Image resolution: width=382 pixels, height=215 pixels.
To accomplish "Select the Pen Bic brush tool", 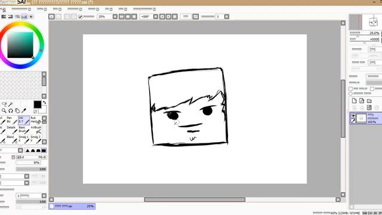I will [12, 121].
